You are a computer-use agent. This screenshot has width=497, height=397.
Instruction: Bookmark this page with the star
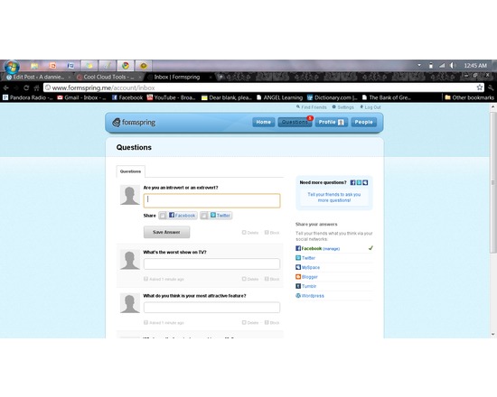click(480, 88)
